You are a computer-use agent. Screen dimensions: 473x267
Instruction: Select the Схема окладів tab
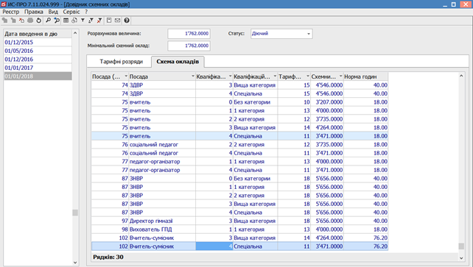(x=178, y=62)
